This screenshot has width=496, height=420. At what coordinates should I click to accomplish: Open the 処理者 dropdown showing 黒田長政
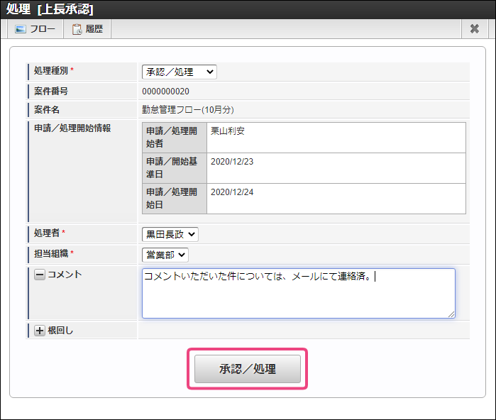tap(170, 234)
